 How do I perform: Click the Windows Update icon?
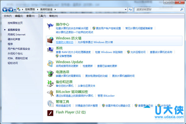50,64
